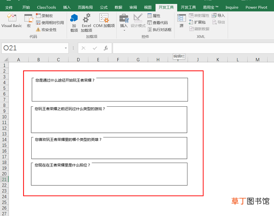This screenshot has width=274, height=216.
Task: Switch to the Power Pivot tab
Action: pyautogui.click(x=256, y=8)
